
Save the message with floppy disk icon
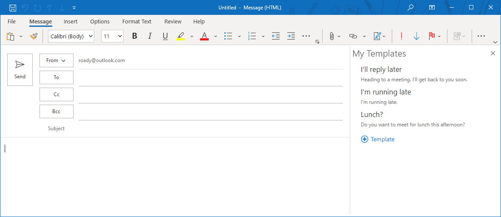tap(13, 8)
